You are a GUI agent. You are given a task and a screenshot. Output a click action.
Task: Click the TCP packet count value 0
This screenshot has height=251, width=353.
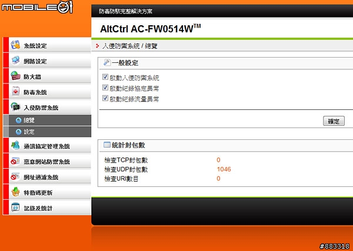[218, 160]
